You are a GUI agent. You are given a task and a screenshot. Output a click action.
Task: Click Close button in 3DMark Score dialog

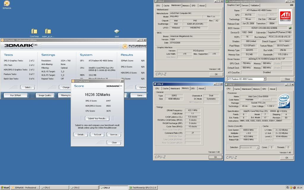pos(114,142)
